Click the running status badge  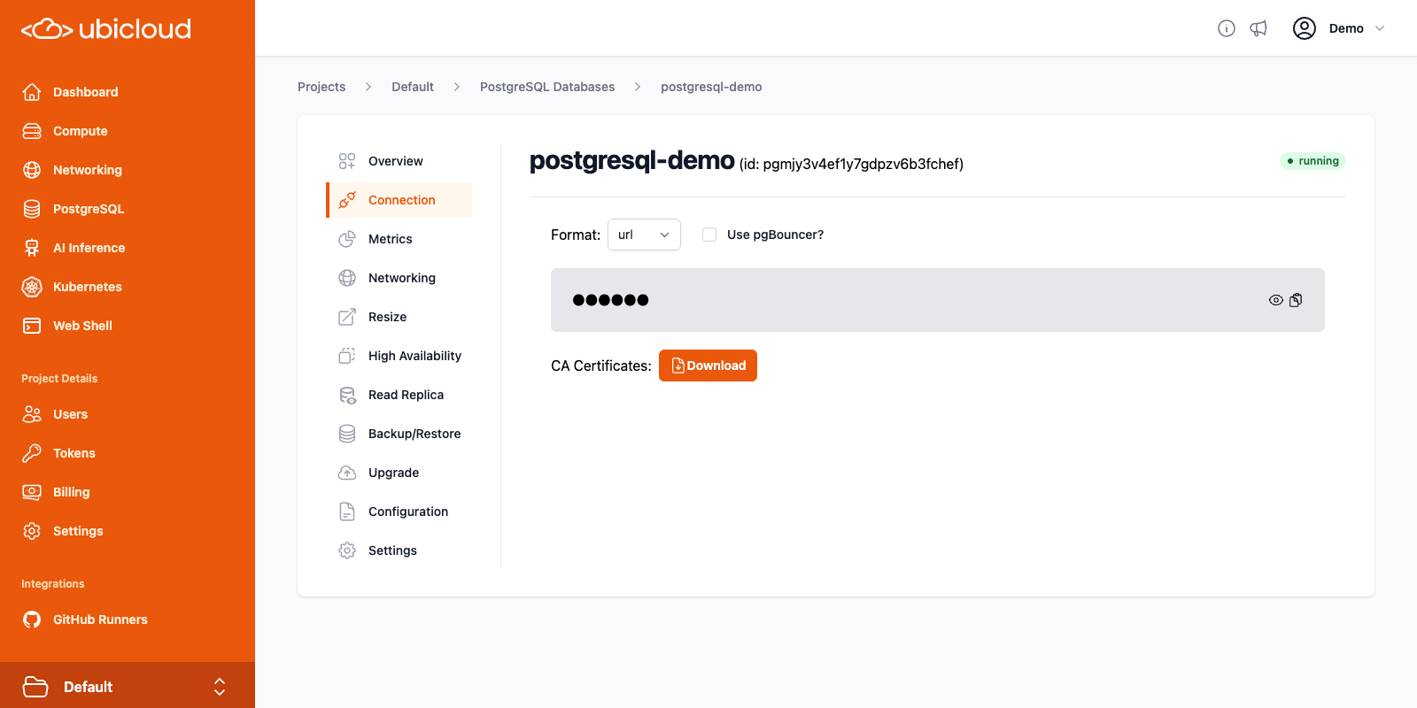click(x=1312, y=161)
